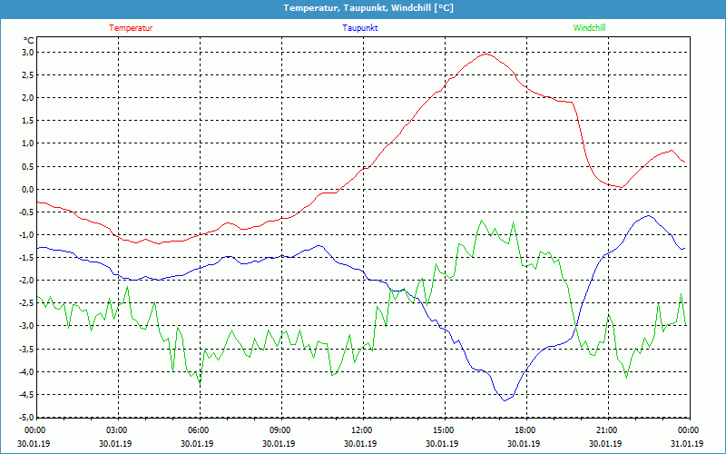Viewport: 726px width, 454px height.
Task: Click the red Temperatur legend label
Action: click(131, 28)
